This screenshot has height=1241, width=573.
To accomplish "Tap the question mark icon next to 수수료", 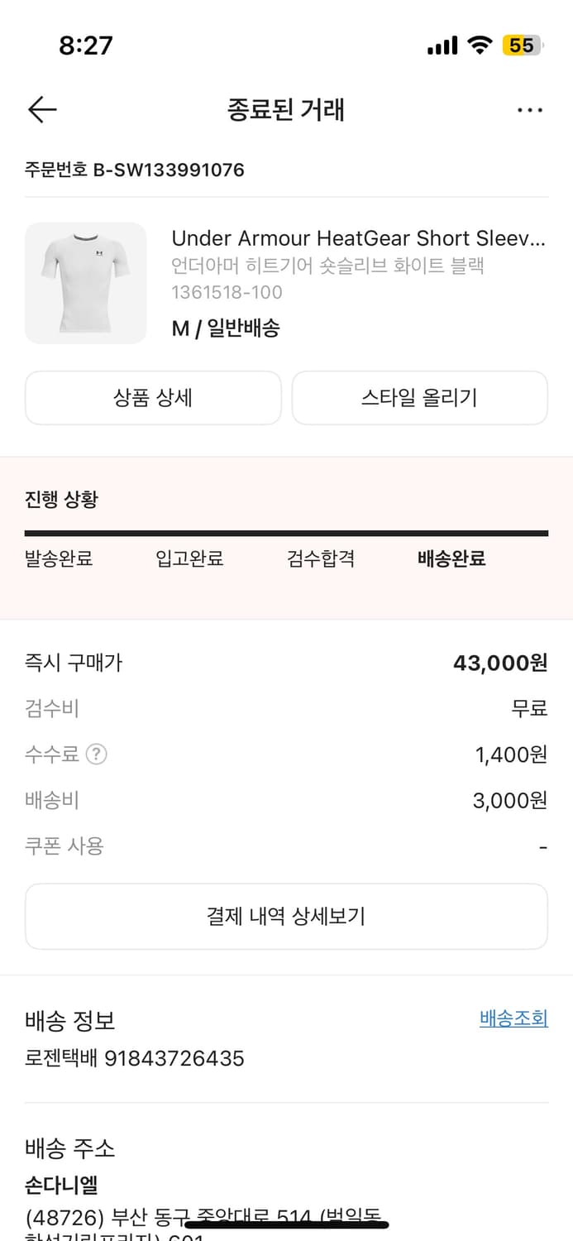I will tap(97, 754).
